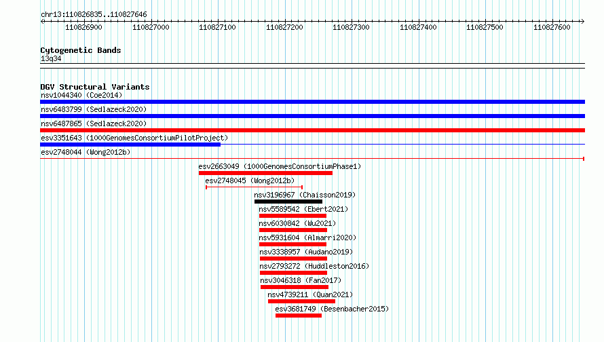The height and width of the screenshot is (342, 604).
Task: Click the DGV Structural Variants track title
Action: click(x=95, y=87)
